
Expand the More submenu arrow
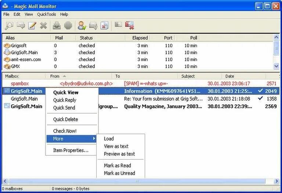tap(94, 138)
